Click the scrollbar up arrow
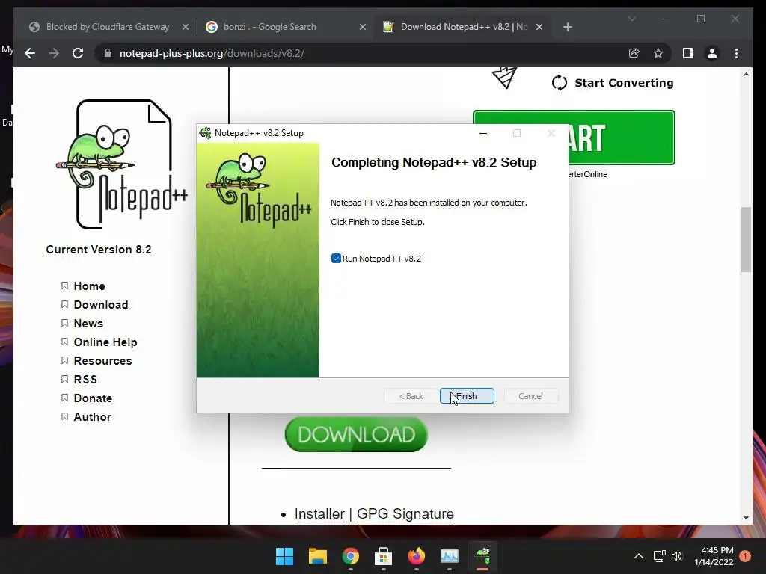Image resolution: width=766 pixels, height=574 pixels. click(x=746, y=74)
